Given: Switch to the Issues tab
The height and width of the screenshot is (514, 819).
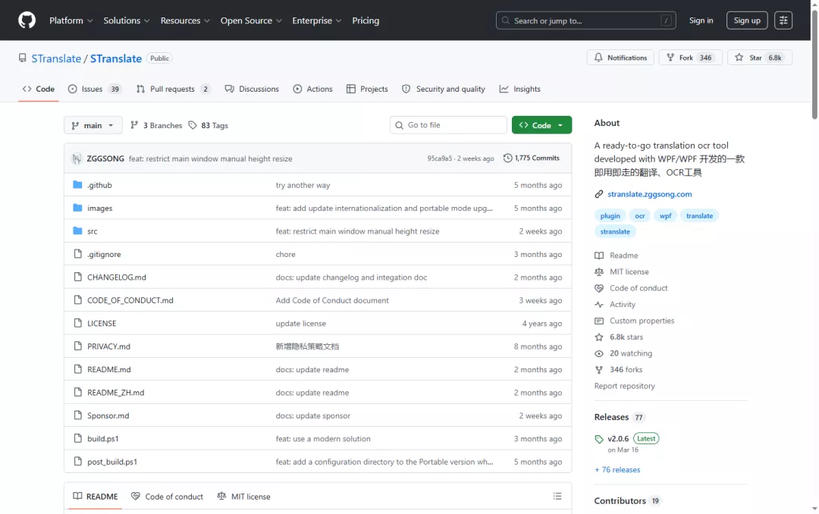Looking at the screenshot, I should click(95, 89).
